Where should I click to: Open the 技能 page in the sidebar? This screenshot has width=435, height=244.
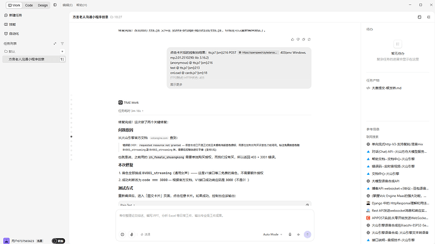10,25
